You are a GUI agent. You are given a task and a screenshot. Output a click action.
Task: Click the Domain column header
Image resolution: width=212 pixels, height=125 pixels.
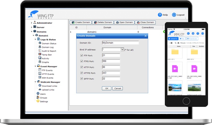[x=112, y=27]
